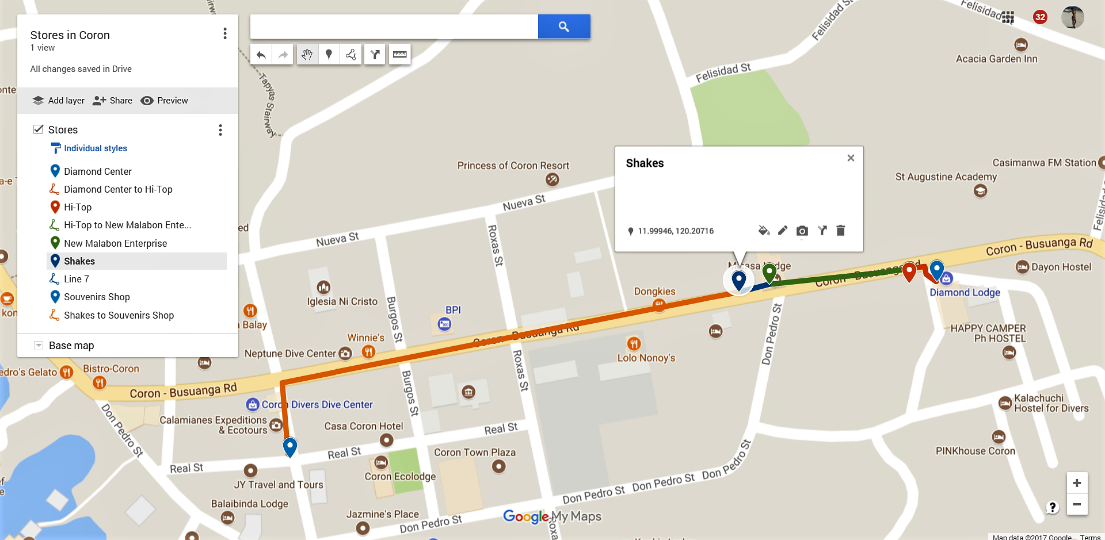Viewport: 1105px width, 540px height.
Task: Add photo with camera icon in popup
Action: click(802, 231)
